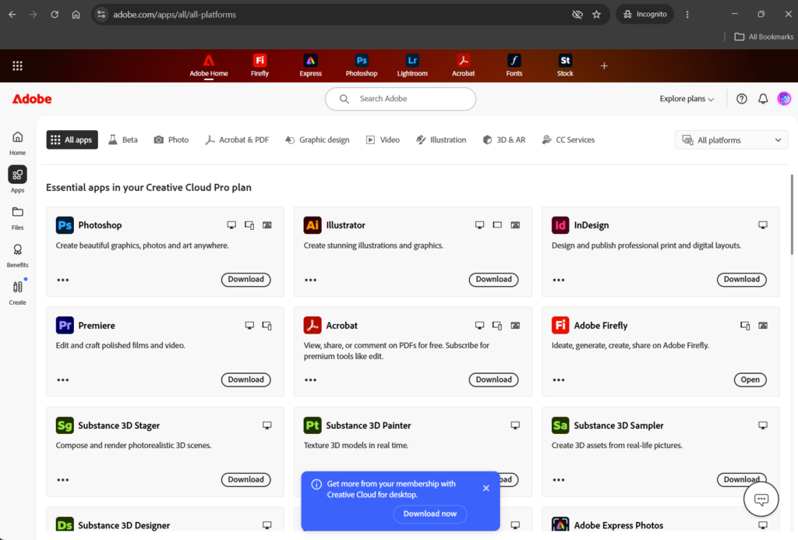798x540 pixels.
Task: Open the user profile avatar
Action: coord(784,99)
